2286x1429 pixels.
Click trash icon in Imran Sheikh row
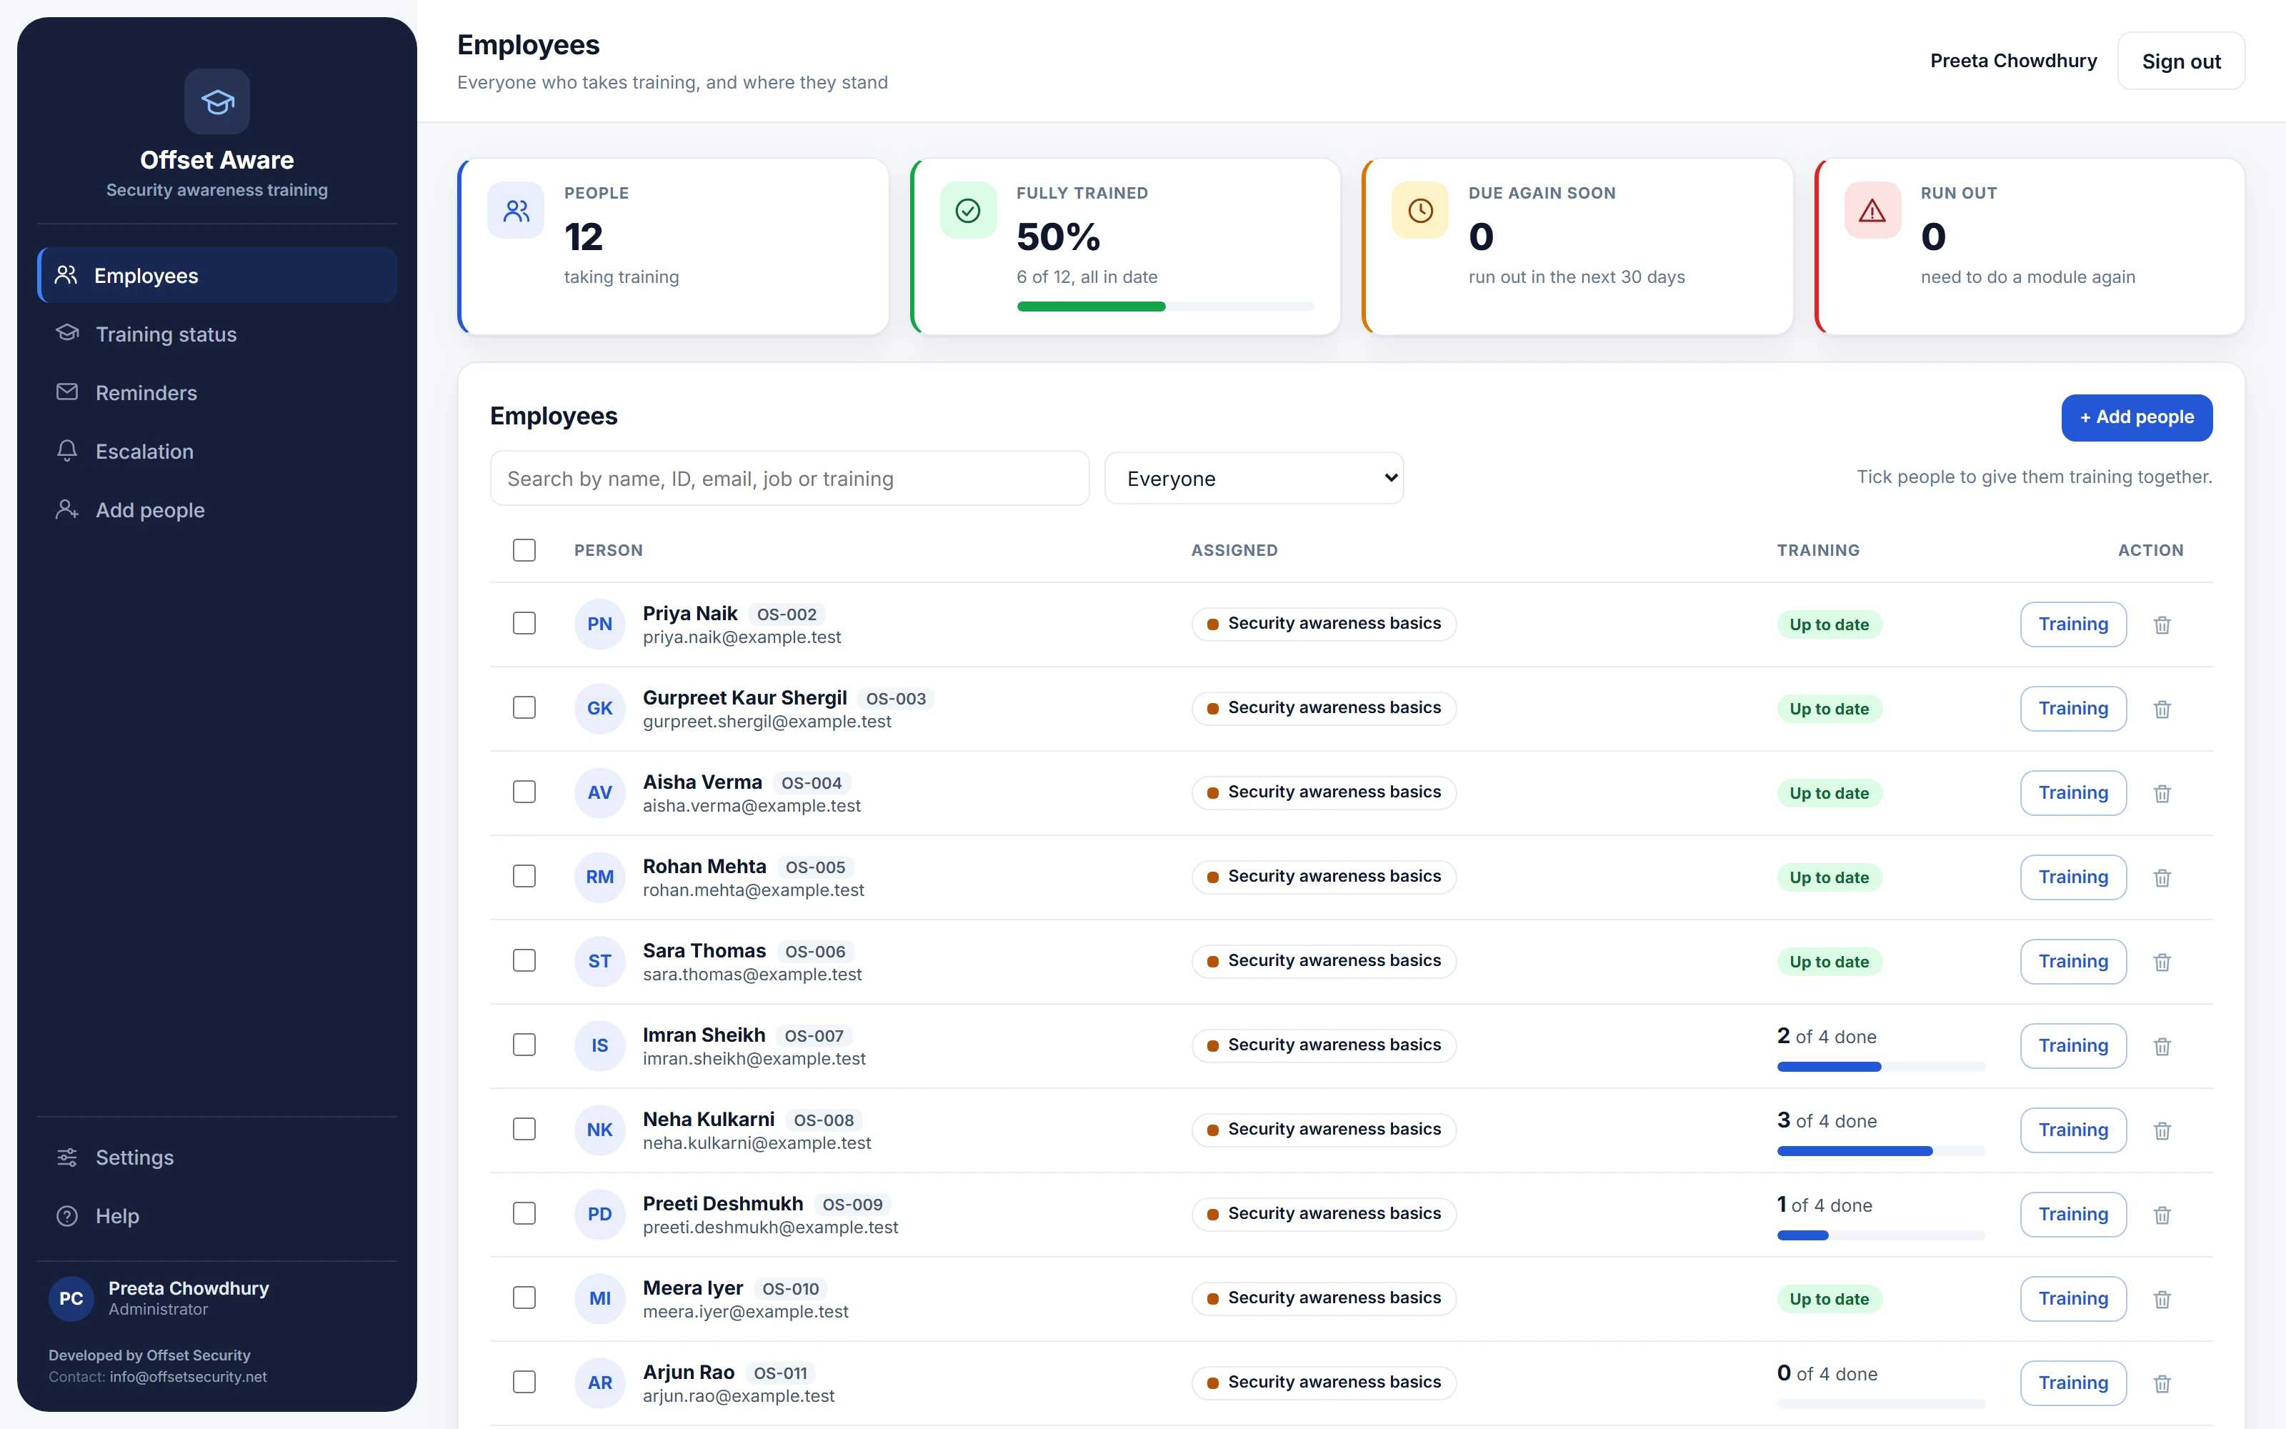(x=2161, y=1046)
